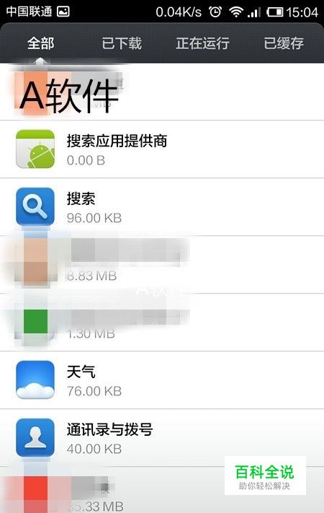The height and width of the screenshot is (513, 324).
Task: Tap the Wi-Fi status bar icon
Action: click(236, 12)
